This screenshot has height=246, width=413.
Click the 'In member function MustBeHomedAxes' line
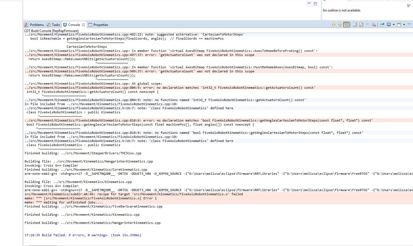(179, 67)
